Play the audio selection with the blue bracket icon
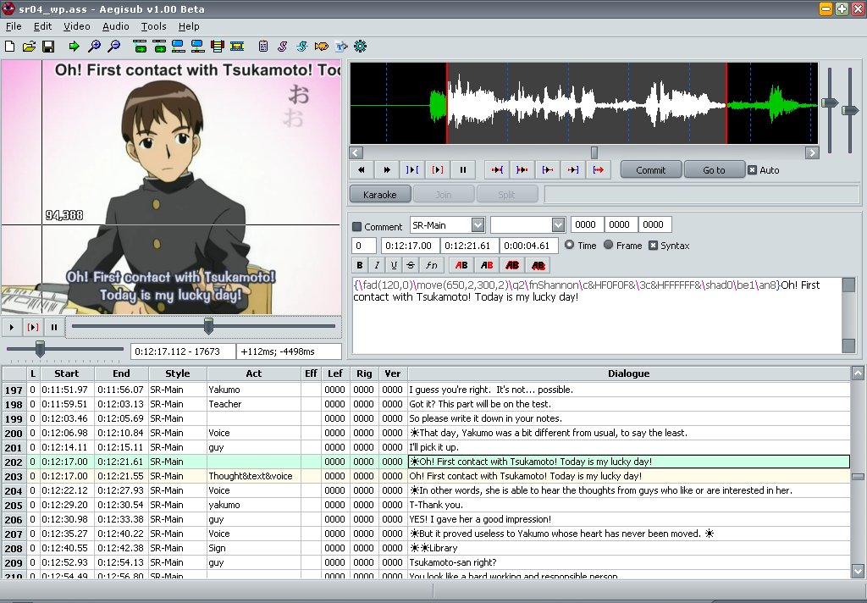Image resolution: width=867 pixels, height=603 pixels. 412,170
